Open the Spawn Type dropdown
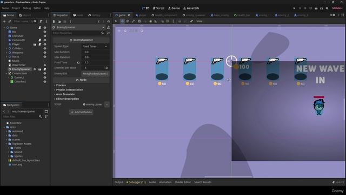 click(95, 47)
